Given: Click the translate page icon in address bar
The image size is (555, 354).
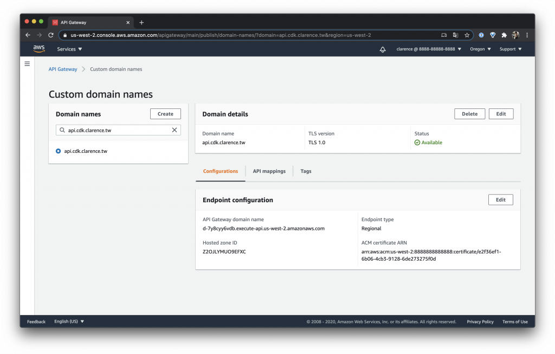Looking at the screenshot, I should click(455, 35).
